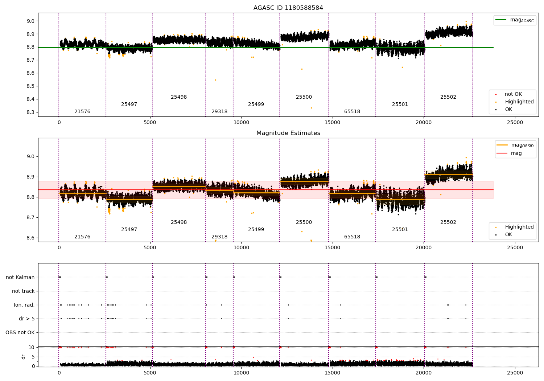Click the red 'mag' legend entry in middle panel
Viewport: 544px width, 381px height.
pyautogui.click(x=510, y=153)
